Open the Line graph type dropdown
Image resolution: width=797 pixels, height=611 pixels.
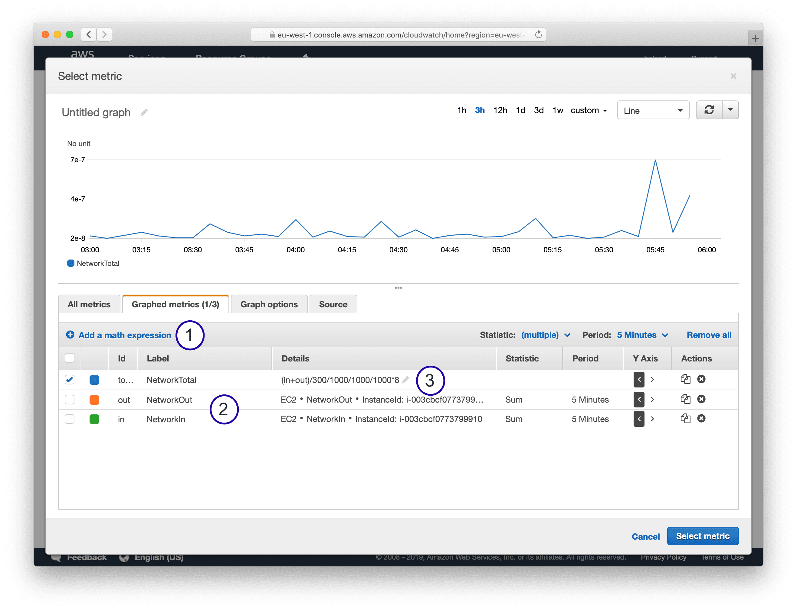click(653, 110)
